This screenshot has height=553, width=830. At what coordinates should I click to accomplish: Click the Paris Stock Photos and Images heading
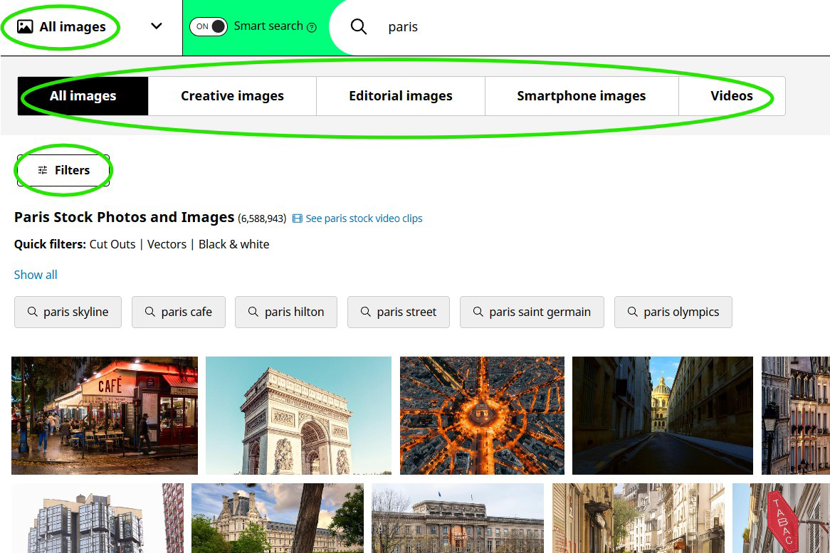click(124, 218)
